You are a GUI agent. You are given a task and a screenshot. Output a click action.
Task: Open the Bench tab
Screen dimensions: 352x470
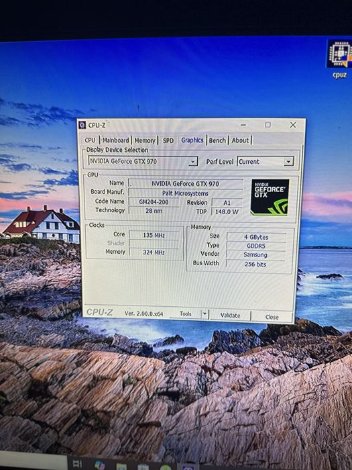[217, 140]
